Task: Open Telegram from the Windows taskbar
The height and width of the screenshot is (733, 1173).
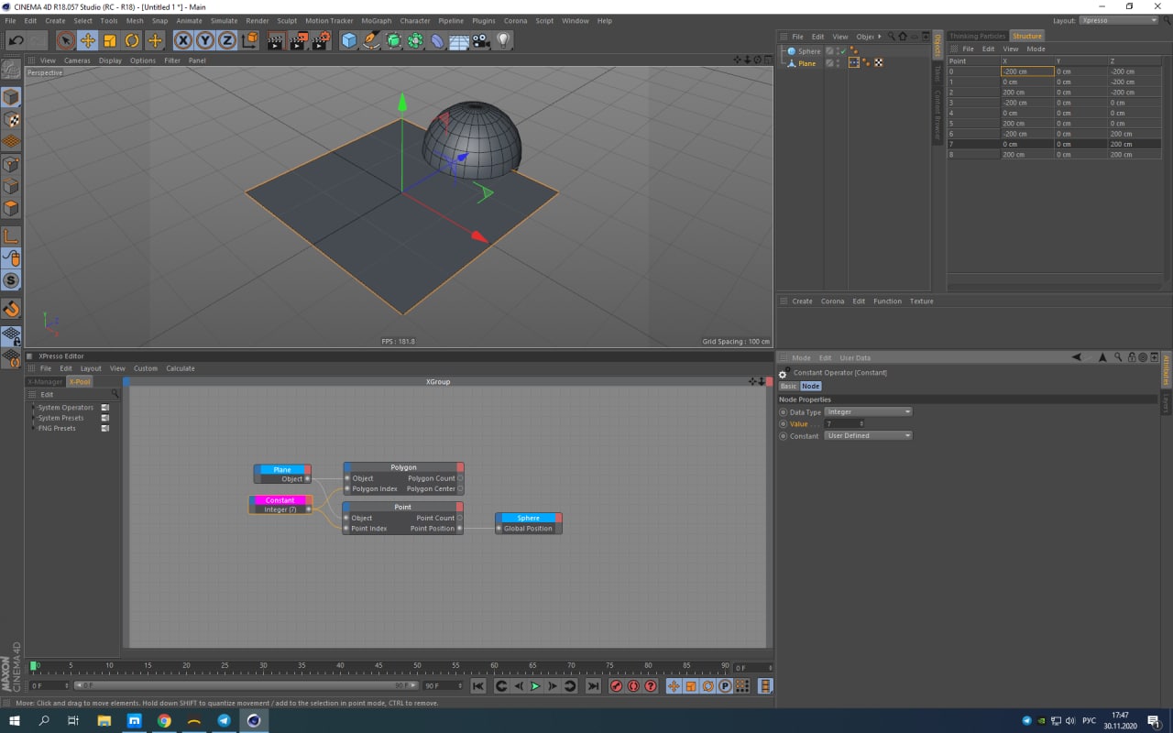Action: (224, 721)
